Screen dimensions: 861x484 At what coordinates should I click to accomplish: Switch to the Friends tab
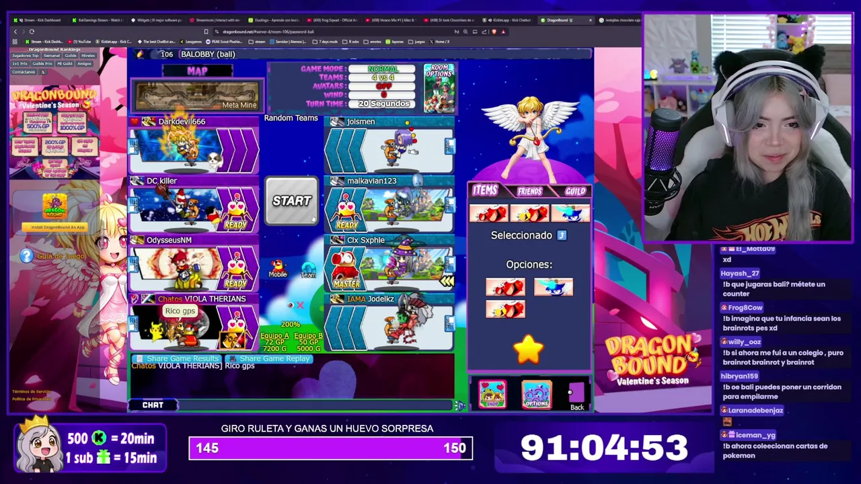529,192
